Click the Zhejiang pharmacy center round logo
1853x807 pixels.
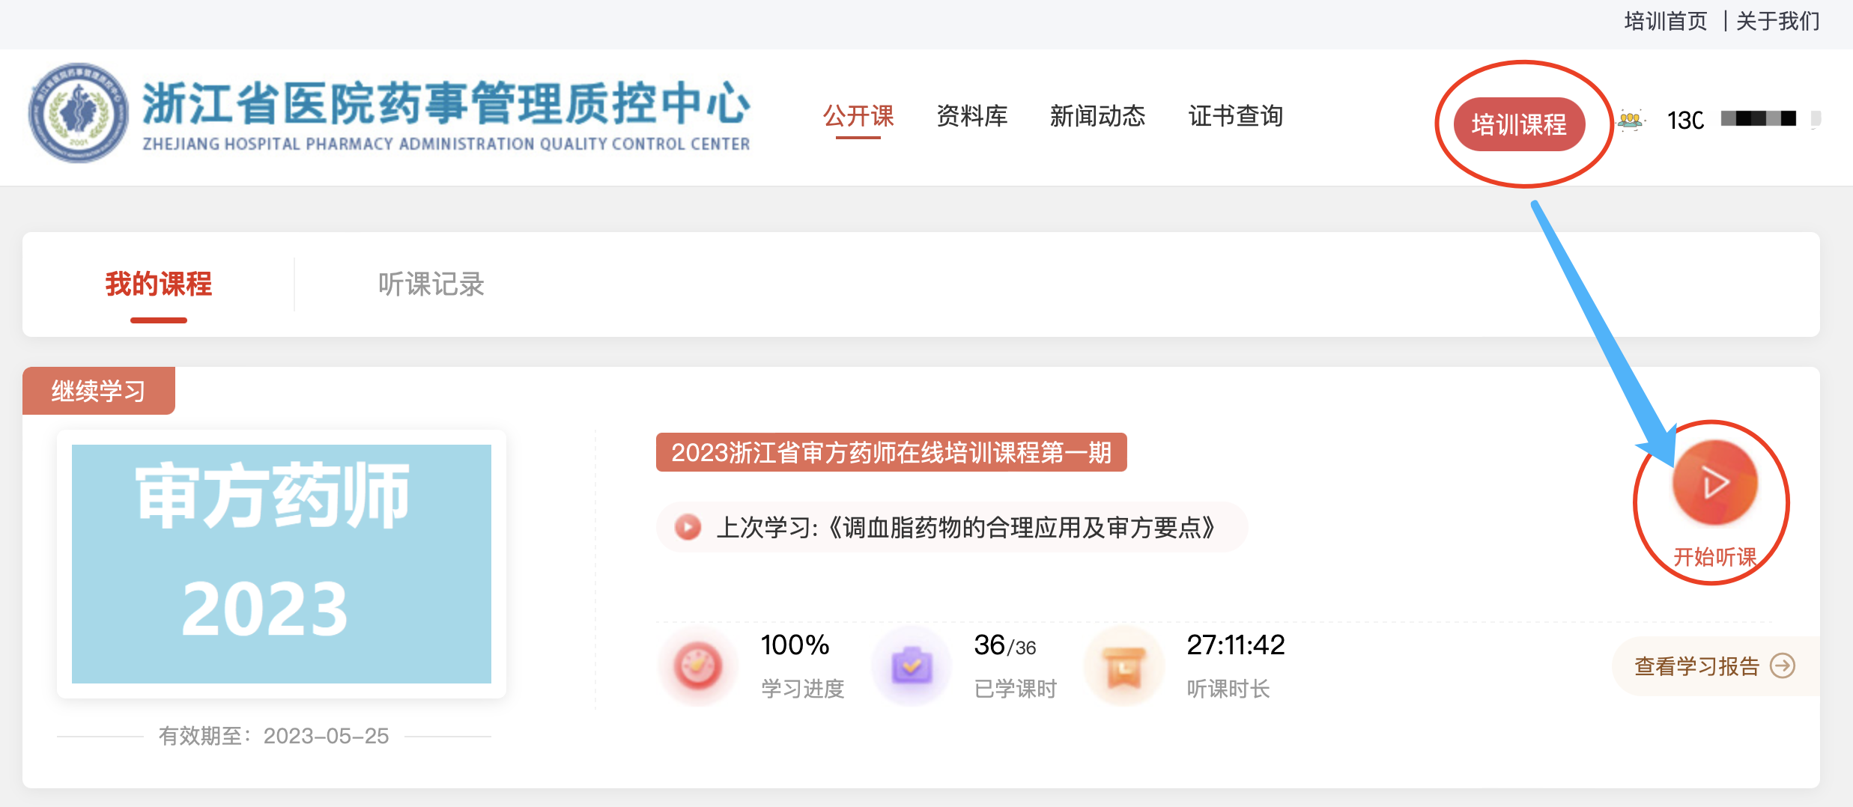tap(79, 113)
